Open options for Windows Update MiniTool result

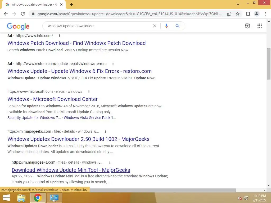(x=110, y=162)
